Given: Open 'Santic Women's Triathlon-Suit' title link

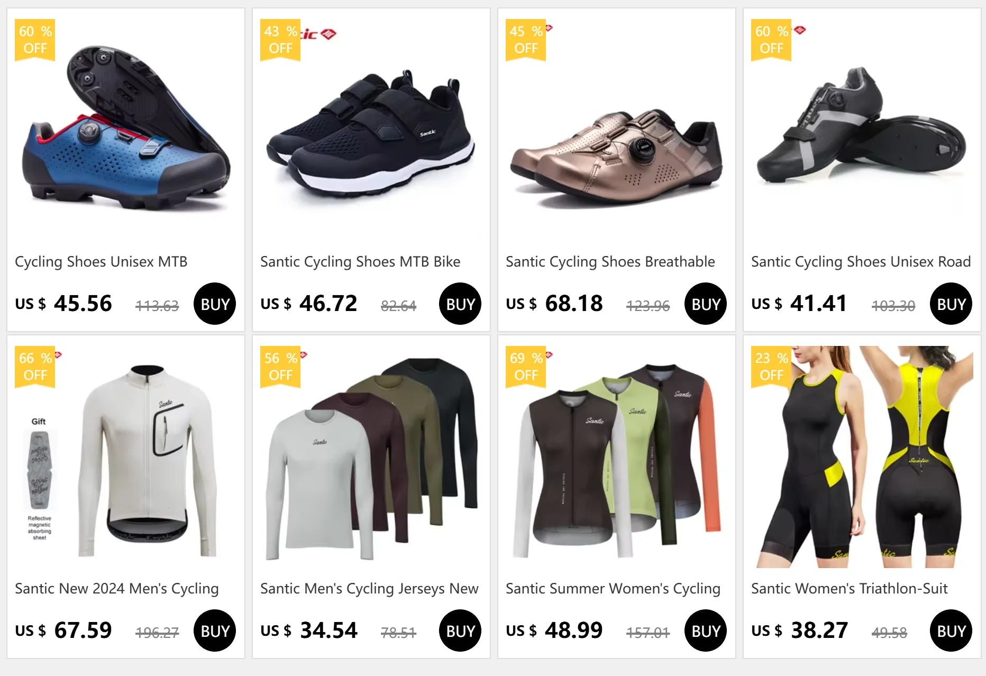Looking at the screenshot, I should tap(850, 589).
